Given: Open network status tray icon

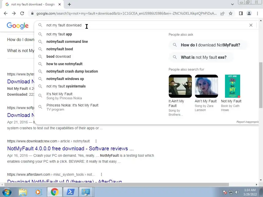Looking at the screenshot, I should point(231,192).
